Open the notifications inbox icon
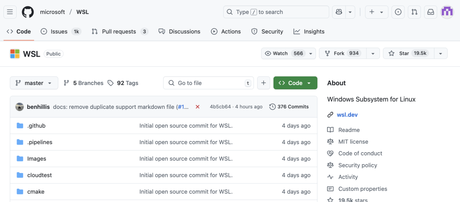 click(x=430, y=12)
